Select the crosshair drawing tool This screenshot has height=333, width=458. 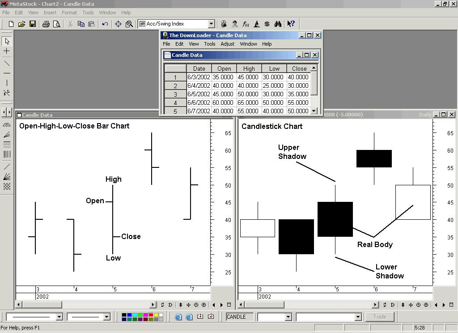tap(6, 51)
